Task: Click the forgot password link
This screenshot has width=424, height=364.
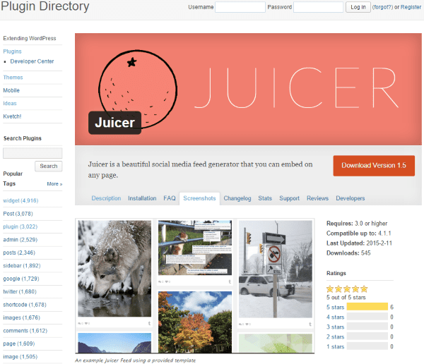Action: click(382, 7)
